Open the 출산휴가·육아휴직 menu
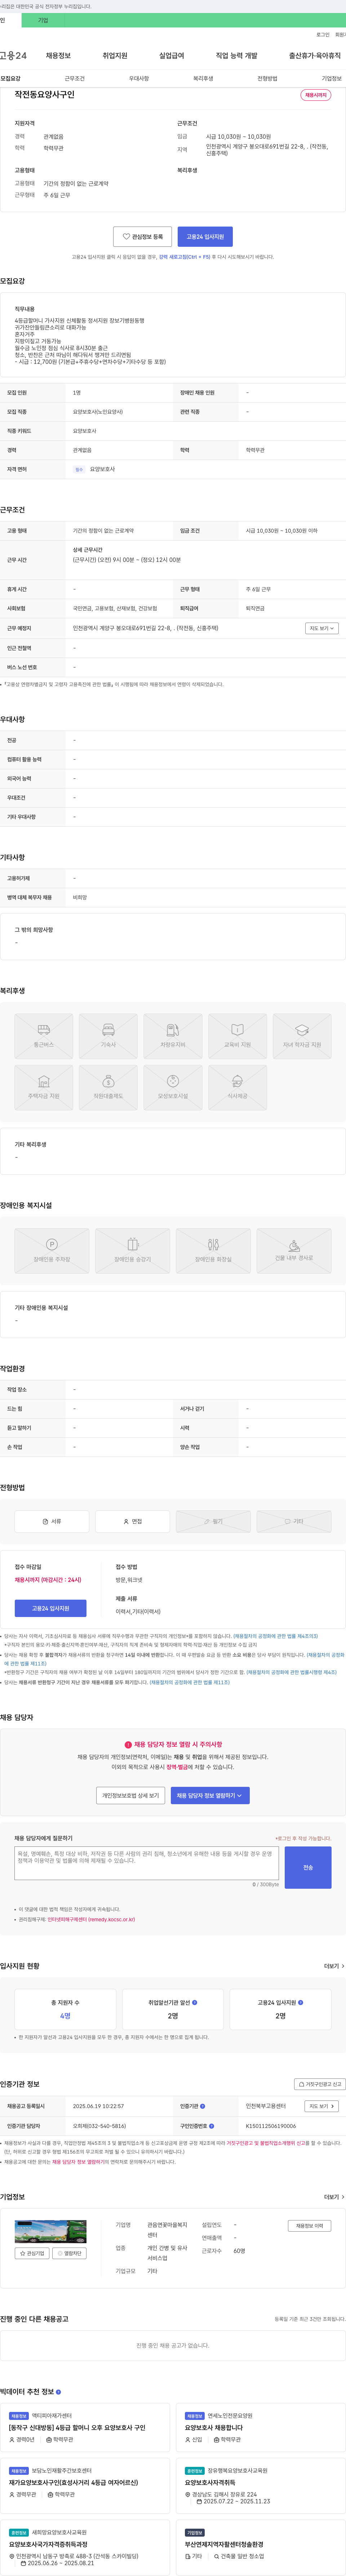The image size is (346, 2576). (315, 56)
